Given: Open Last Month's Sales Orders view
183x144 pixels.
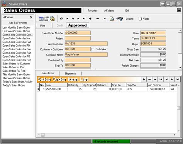Looking at the screenshot, I should (x=16, y=27).
